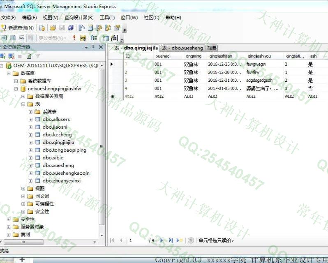Screen dimensions: 328x263
Task: Select the dbo.zhuanyexinxi table
Action: coord(62,181)
